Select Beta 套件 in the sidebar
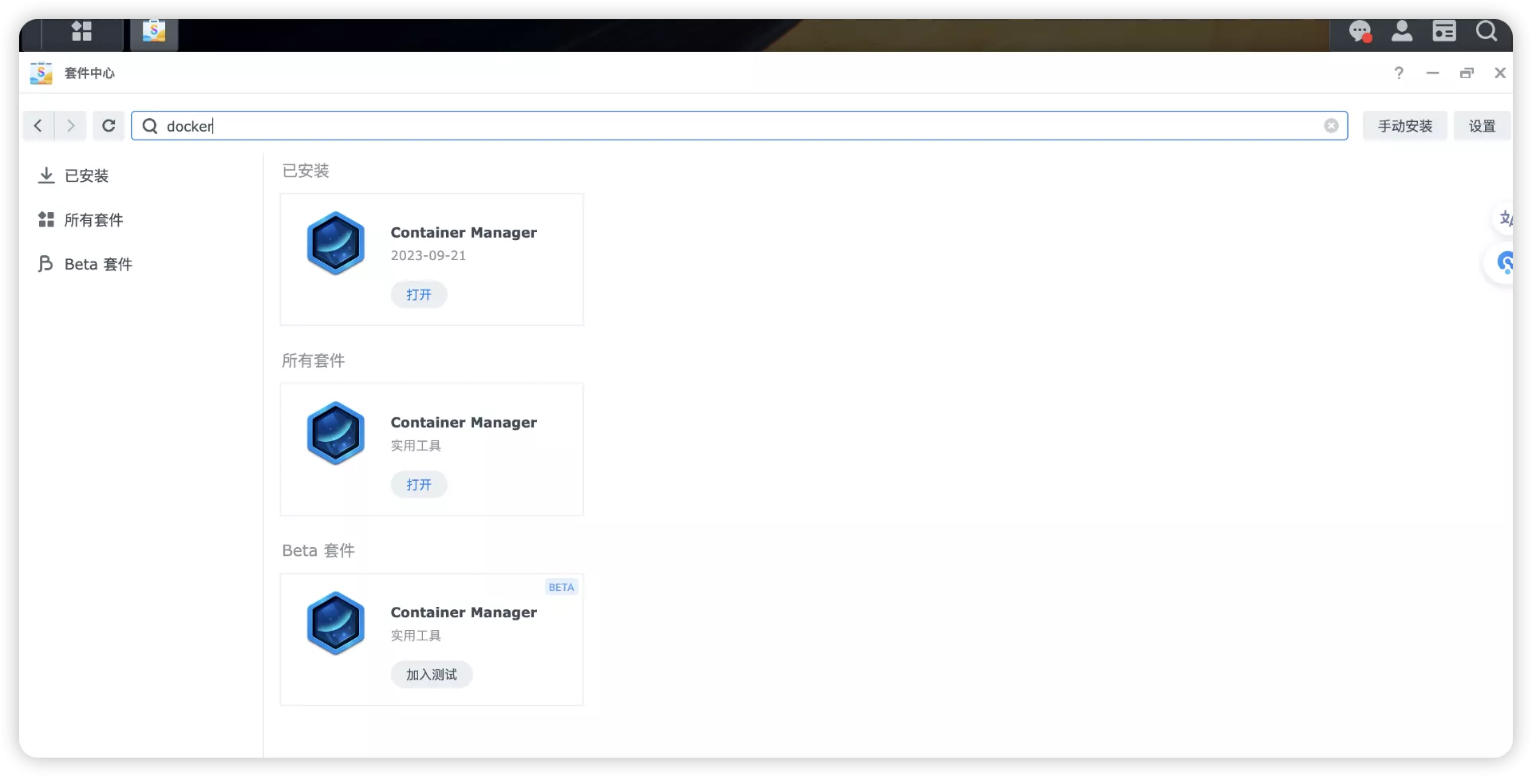 point(85,264)
